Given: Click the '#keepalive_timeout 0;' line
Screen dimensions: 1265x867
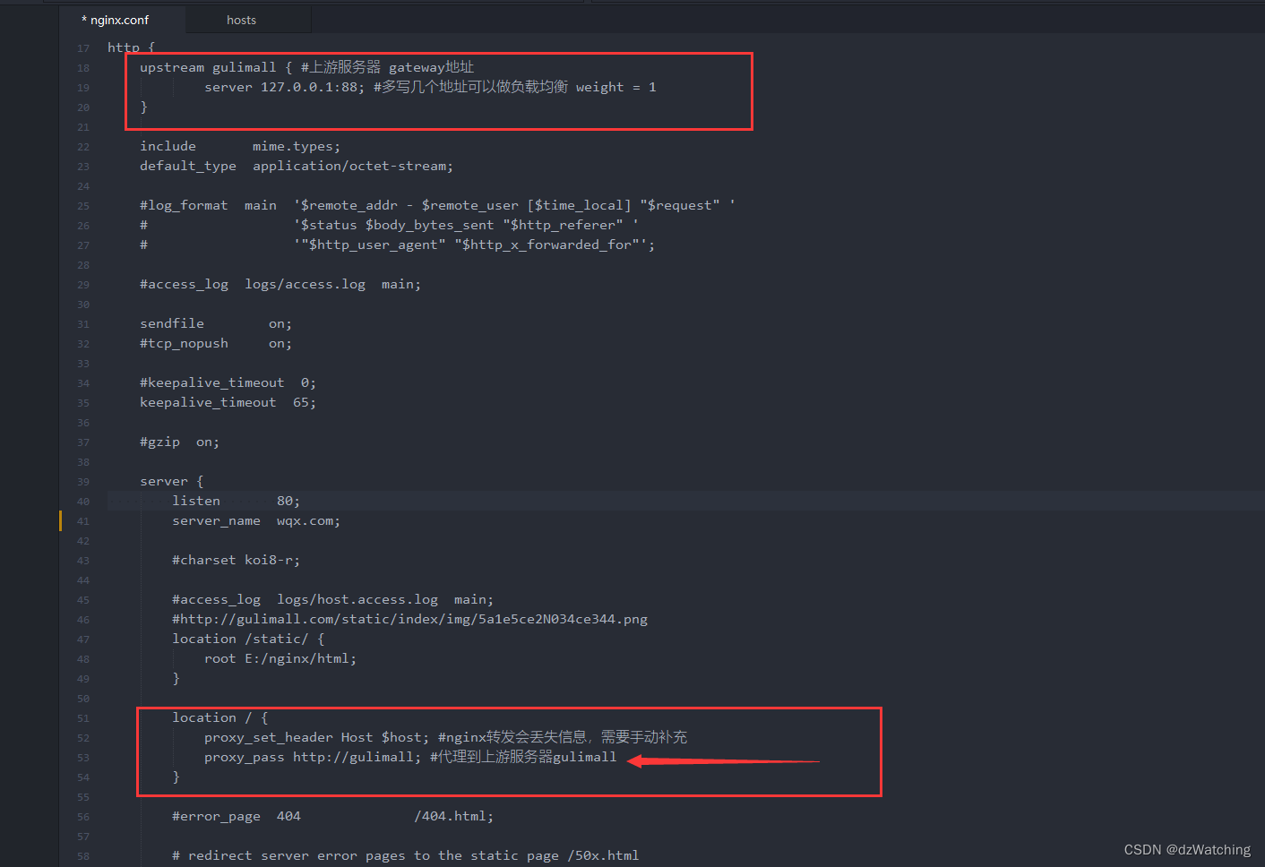Looking at the screenshot, I should (x=228, y=382).
